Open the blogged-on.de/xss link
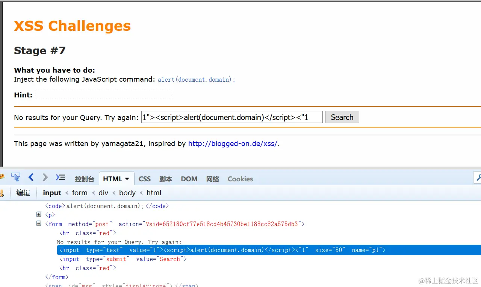The width and height of the screenshot is (481, 287). tap(233, 143)
